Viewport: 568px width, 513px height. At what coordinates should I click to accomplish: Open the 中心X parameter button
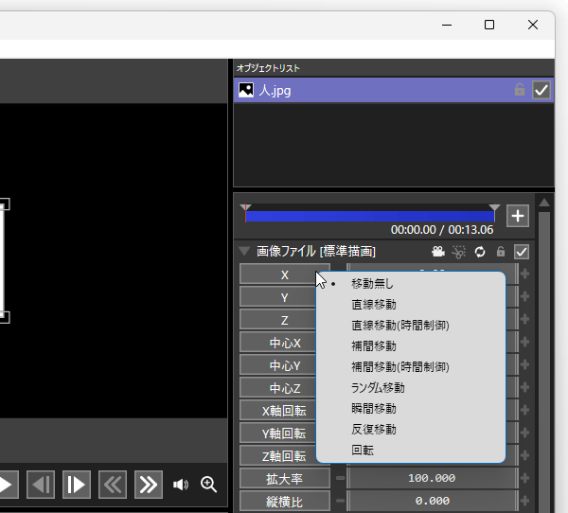[285, 343]
